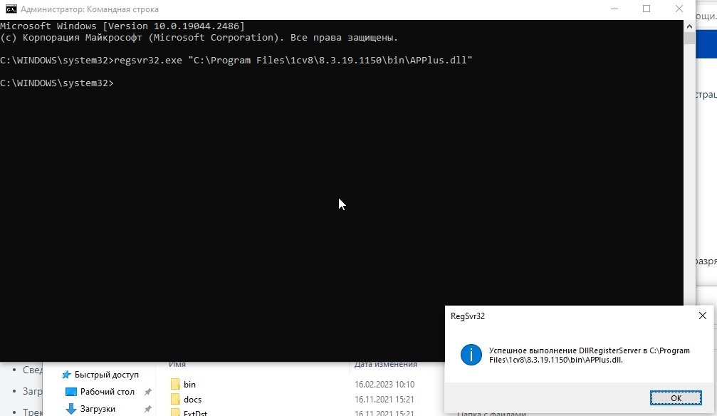Open the docs folder in Explorer
717x416 pixels.
(192, 400)
